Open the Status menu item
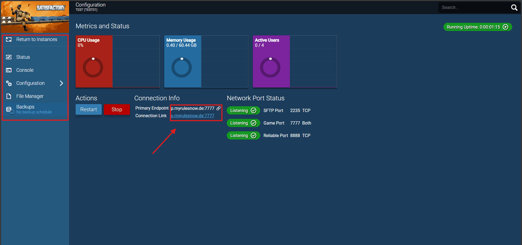The image size is (522, 245). click(x=35, y=57)
